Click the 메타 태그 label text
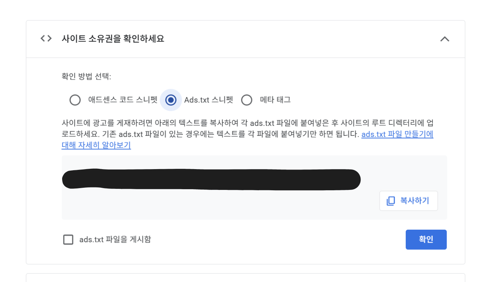Screen dimensions: 502x282 click(275, 100)
